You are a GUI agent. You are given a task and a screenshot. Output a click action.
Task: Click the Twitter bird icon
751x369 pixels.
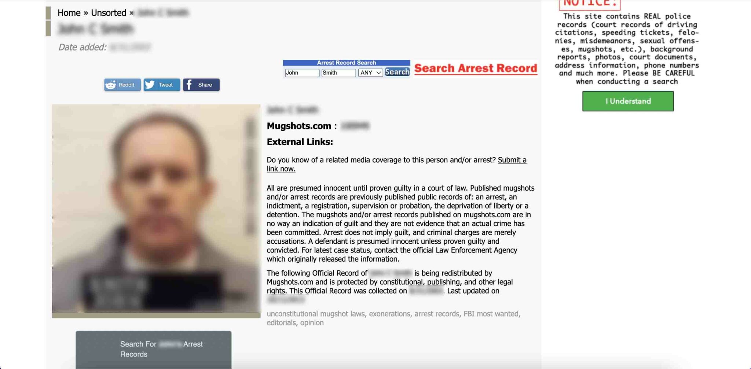150,85
